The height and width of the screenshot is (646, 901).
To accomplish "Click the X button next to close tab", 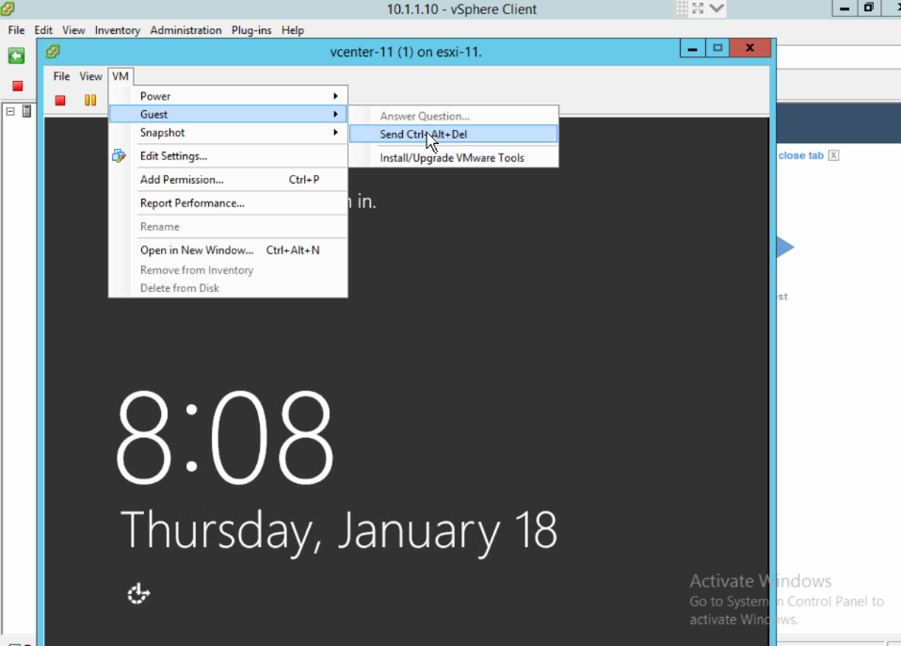I will click(833, 154).
